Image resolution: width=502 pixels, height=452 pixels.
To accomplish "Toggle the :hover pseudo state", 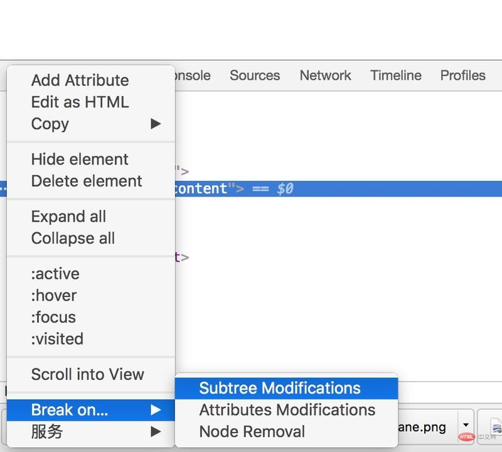I will point(91,296).
